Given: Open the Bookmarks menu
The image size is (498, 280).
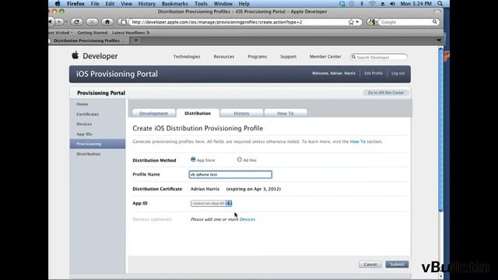Looking at the screenshot, I should tap(174, 3).
